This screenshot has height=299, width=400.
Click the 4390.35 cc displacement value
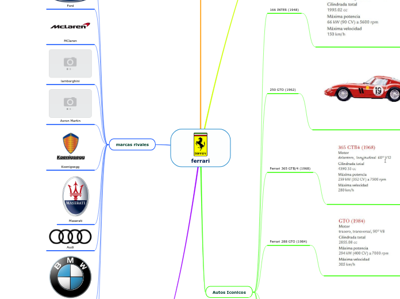coord(347,169)
